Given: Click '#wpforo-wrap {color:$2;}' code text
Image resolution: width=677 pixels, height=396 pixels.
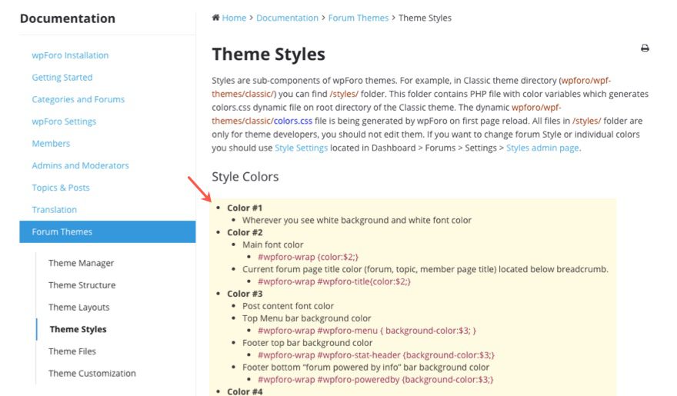Looking at the screenshot, I should coord(308,257).
